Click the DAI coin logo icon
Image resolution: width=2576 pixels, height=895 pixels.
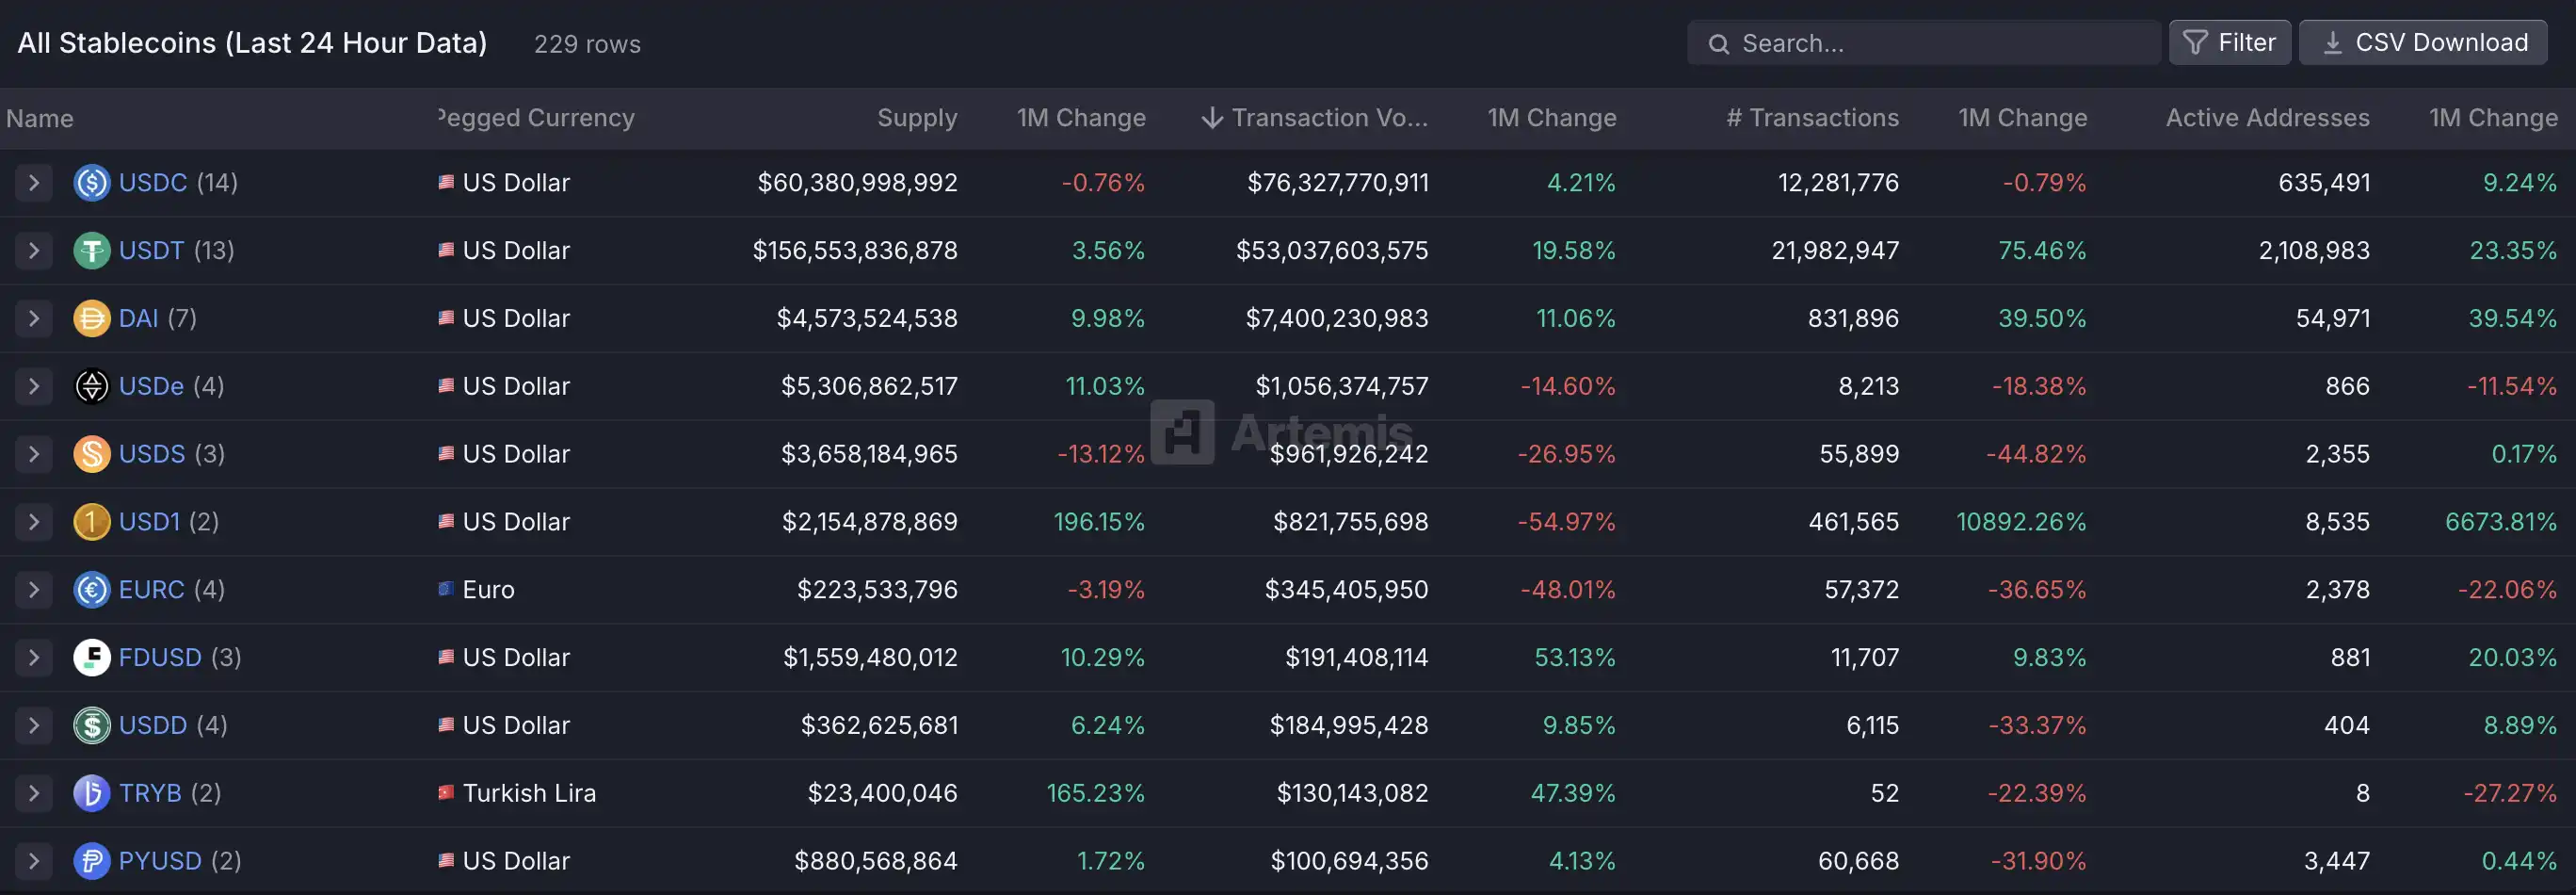[91, 318]
